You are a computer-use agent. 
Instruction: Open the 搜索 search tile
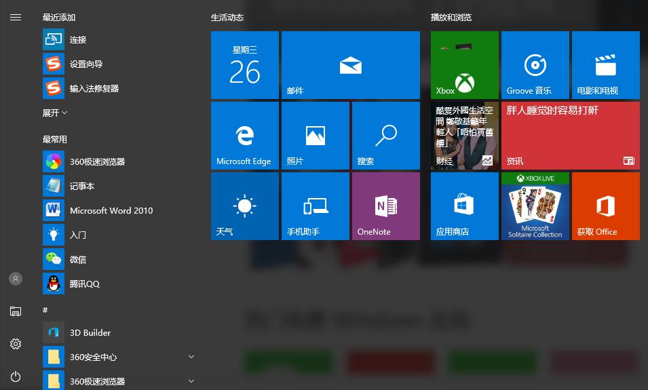[386, 136]
